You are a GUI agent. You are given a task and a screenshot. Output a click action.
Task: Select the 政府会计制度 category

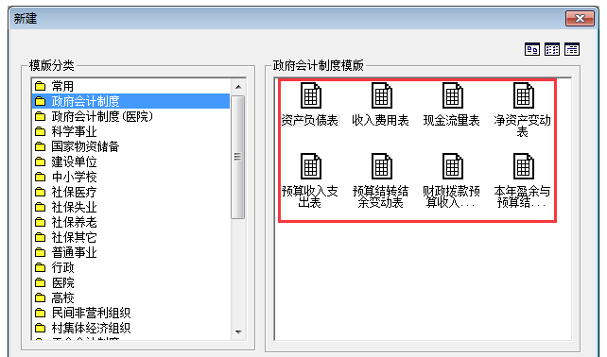click(x=130, y=101)
